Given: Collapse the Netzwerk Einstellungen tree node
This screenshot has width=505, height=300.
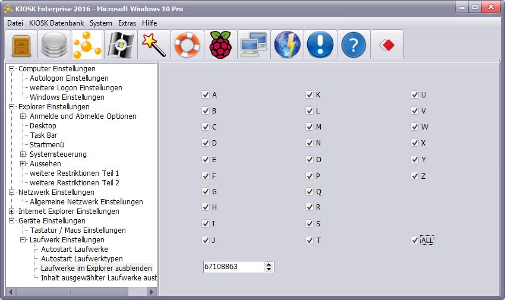Looking at the screenshot, I should click(x=12, y=192).
